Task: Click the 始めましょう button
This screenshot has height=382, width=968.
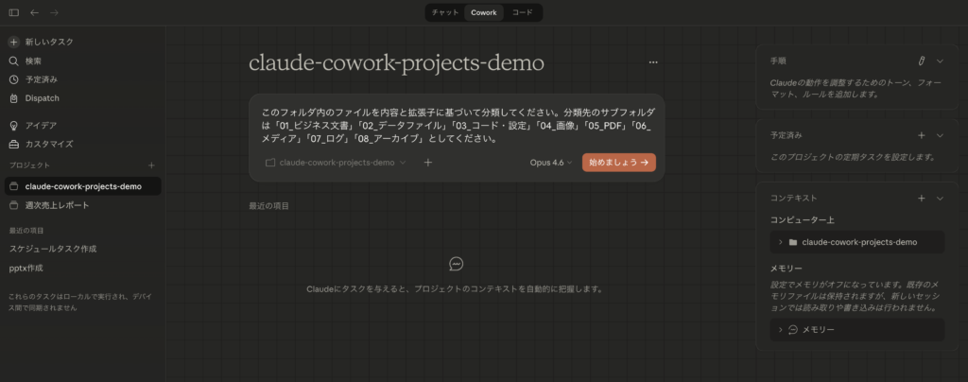Action: pos(618,163)
